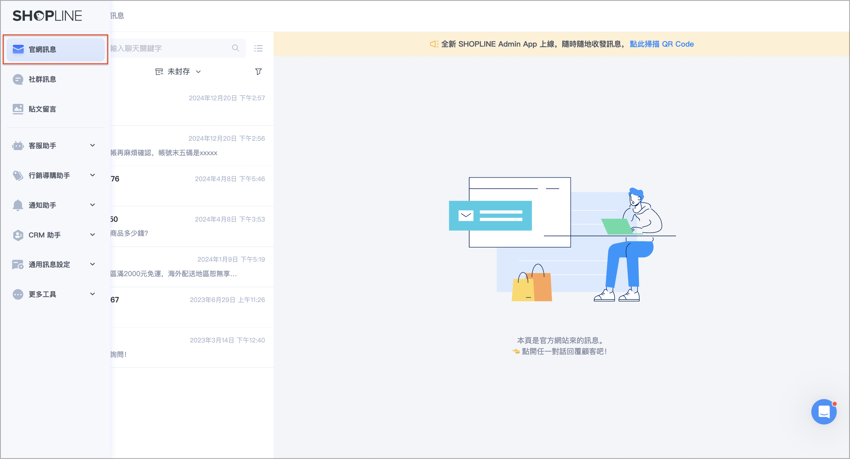Click message preview 商品多少錢?

pos(129,233)
